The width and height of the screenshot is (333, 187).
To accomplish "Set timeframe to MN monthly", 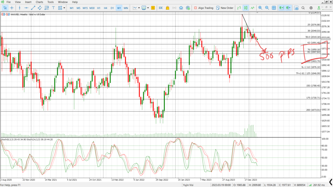I will pos(126,8).
